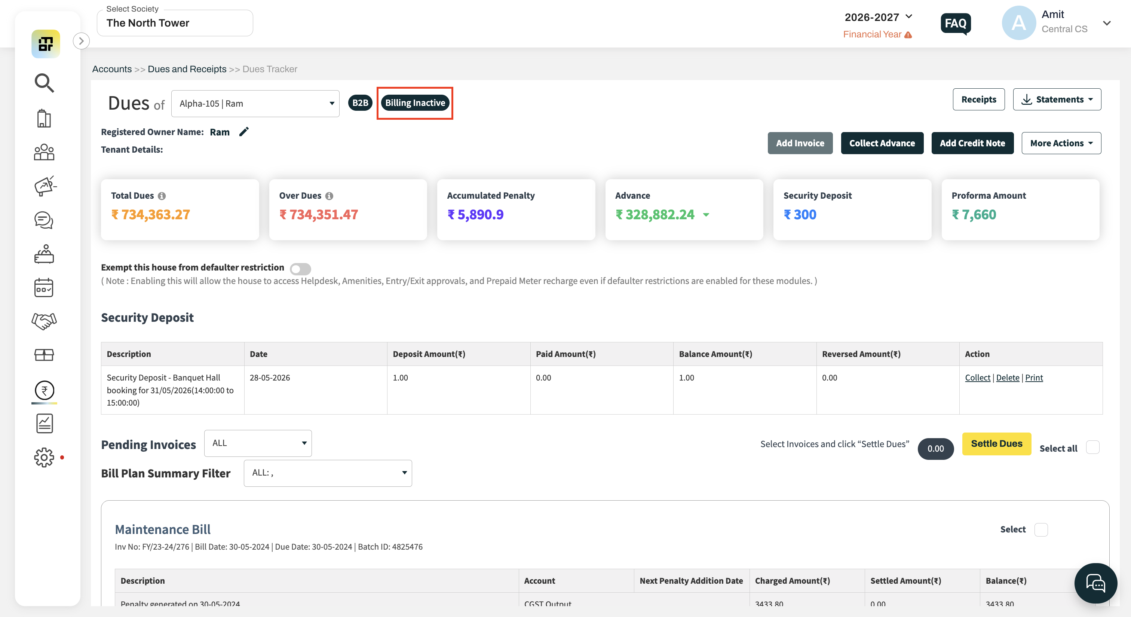Image resolution: width=1131 pixels, height=617 pixels.
Task: Open the calendar icon in sidebar
Action: (44, 288)
